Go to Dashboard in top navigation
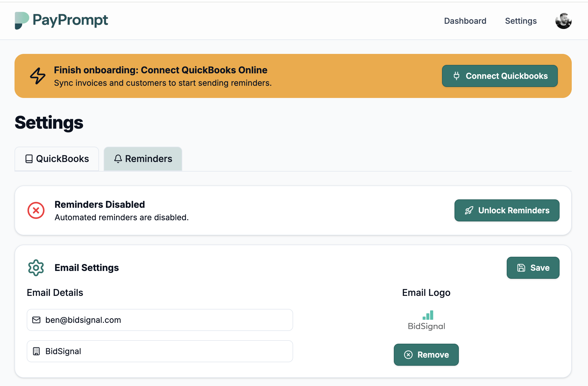The height and width of the screenshot is (386, 588). click(x=465, y=21)
